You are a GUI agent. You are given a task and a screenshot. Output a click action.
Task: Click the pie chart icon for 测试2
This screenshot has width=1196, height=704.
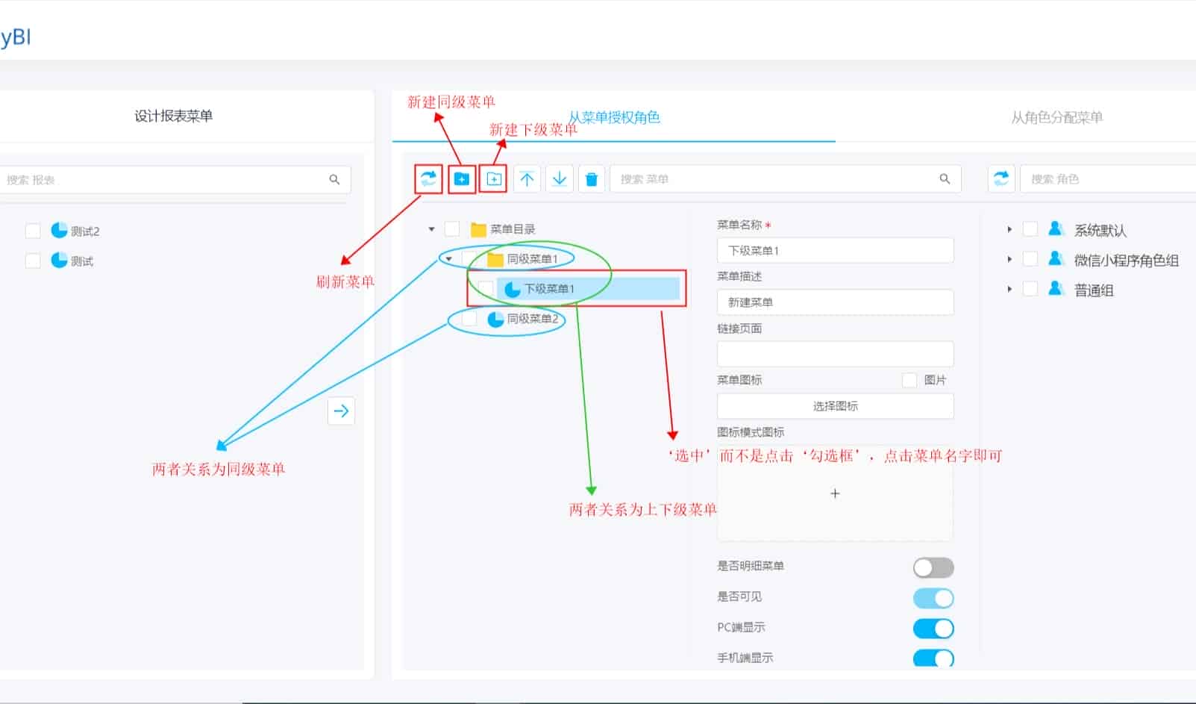pyautogui.click(x=59, y=230)
